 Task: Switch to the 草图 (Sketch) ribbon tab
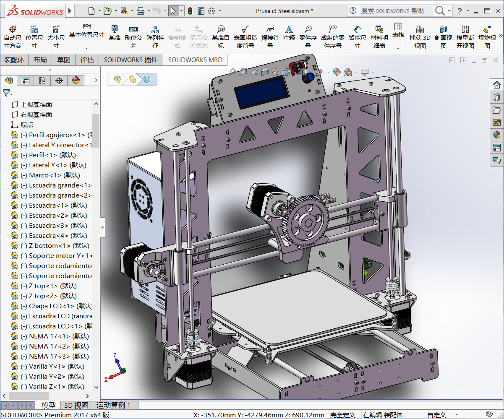(64, 60)
